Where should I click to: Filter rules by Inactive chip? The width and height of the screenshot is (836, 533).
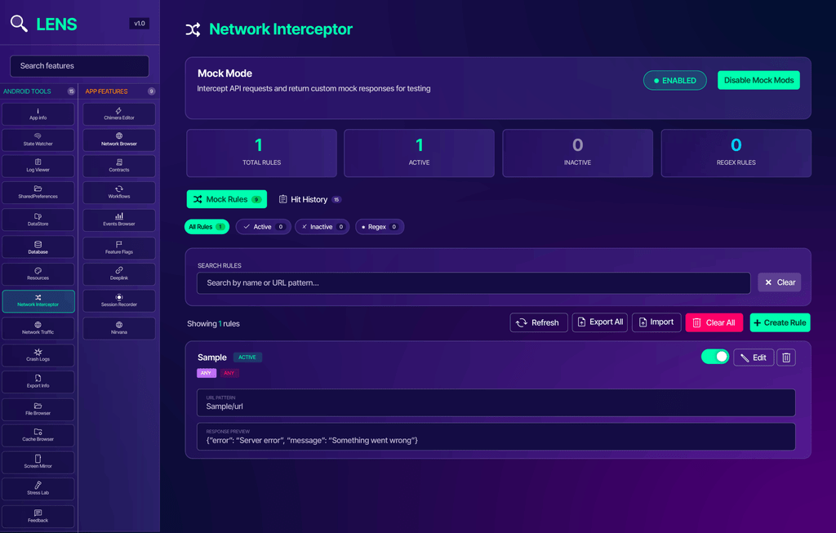coord(322,227)
